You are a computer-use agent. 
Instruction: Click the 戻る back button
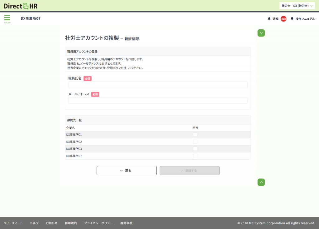(x=126, y=171)
